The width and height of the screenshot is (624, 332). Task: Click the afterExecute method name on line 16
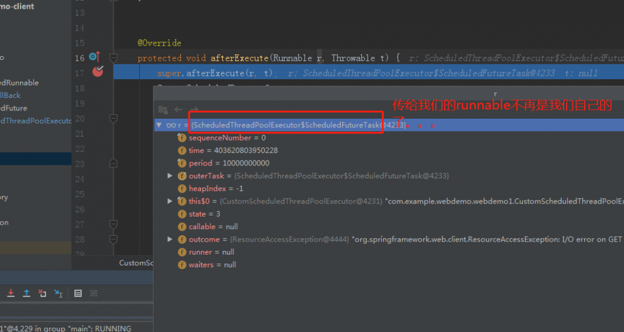click(x=240, y=58)
